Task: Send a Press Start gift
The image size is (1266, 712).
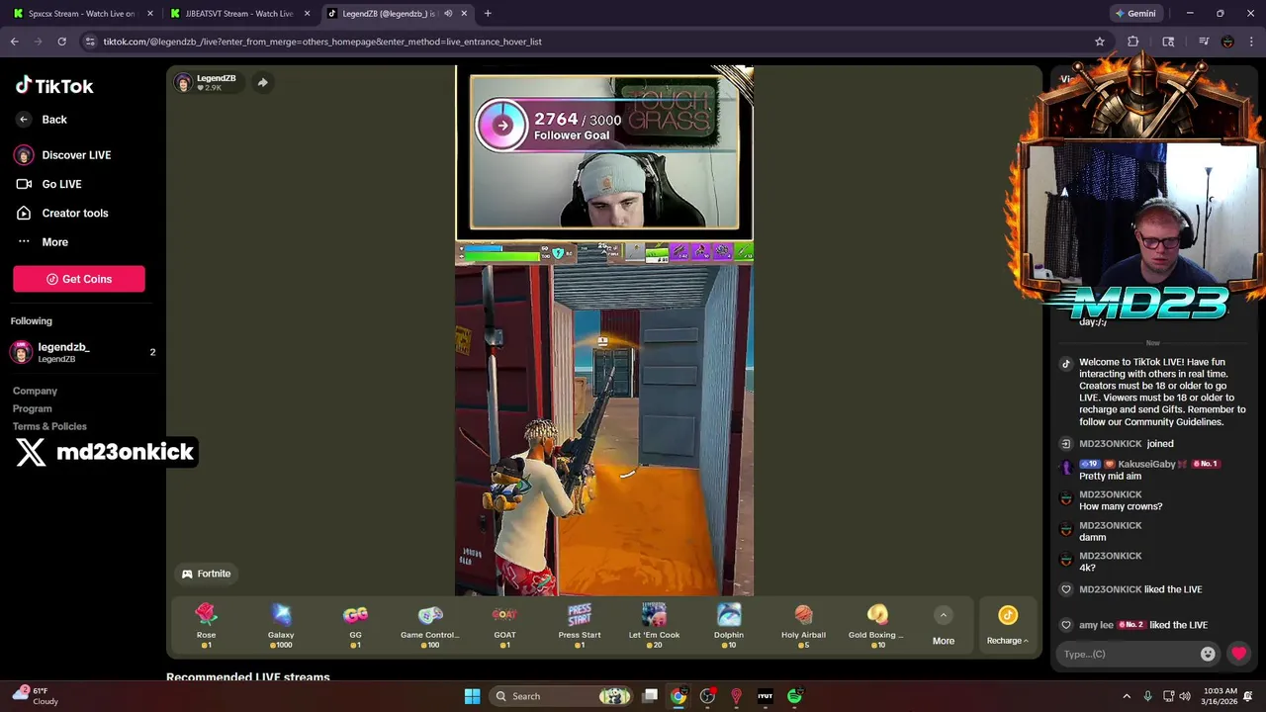Action: (x=580, y=626)
